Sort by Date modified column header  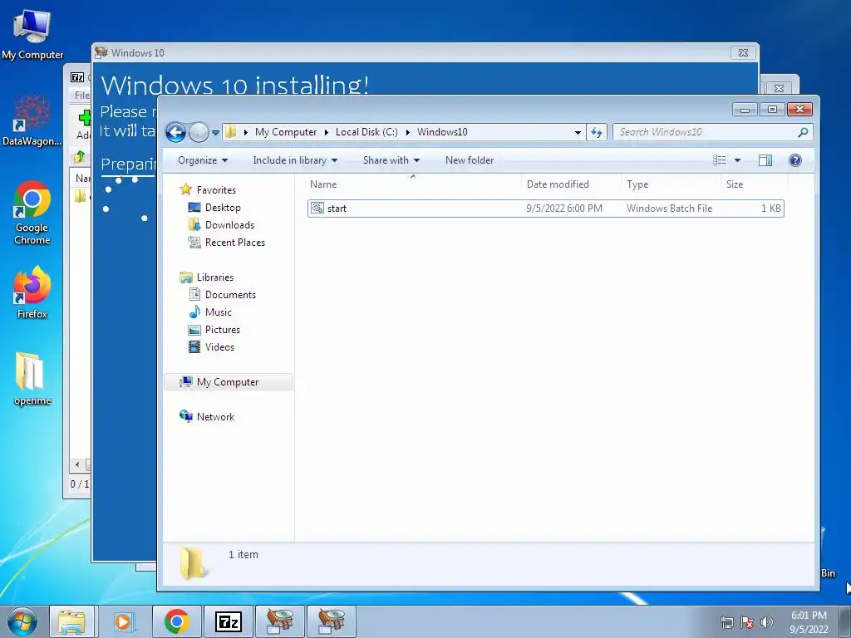pyautogui.click(x=571, y=184)
